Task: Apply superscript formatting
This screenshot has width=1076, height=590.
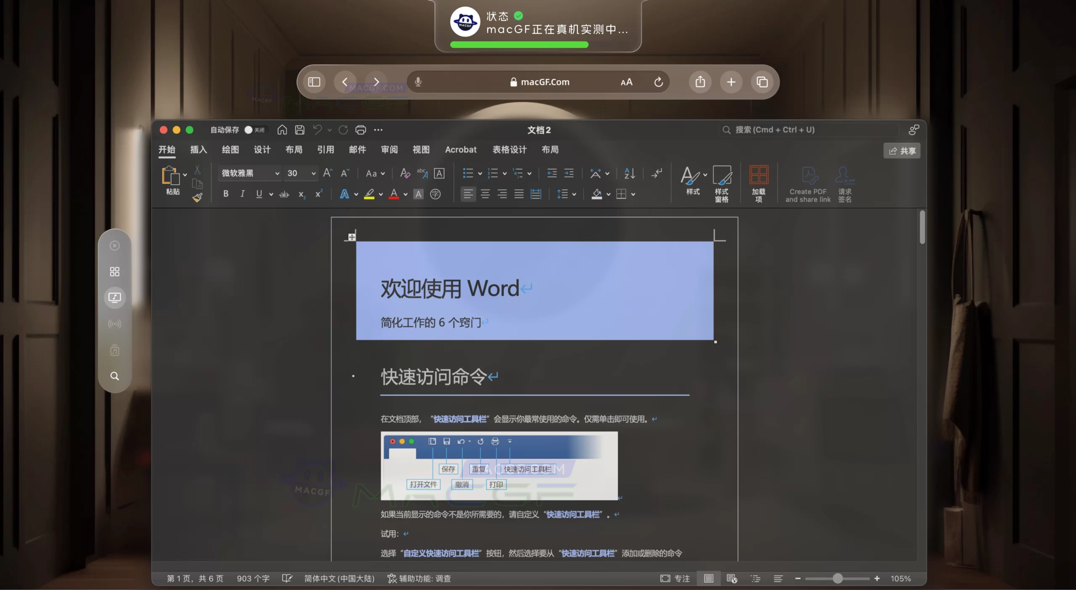Action: coord(318,194)
